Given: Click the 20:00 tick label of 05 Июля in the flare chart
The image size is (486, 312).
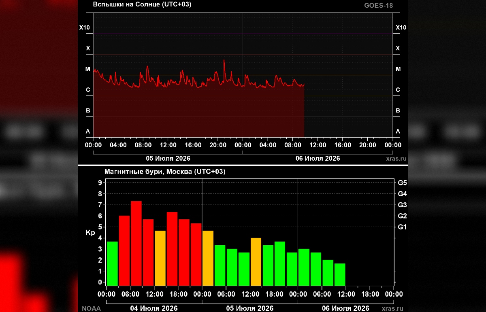Looking at the screenshot, I should click(x=218, y=145).
